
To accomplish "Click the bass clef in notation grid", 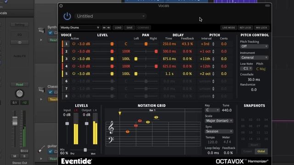I will click(111, 140).
